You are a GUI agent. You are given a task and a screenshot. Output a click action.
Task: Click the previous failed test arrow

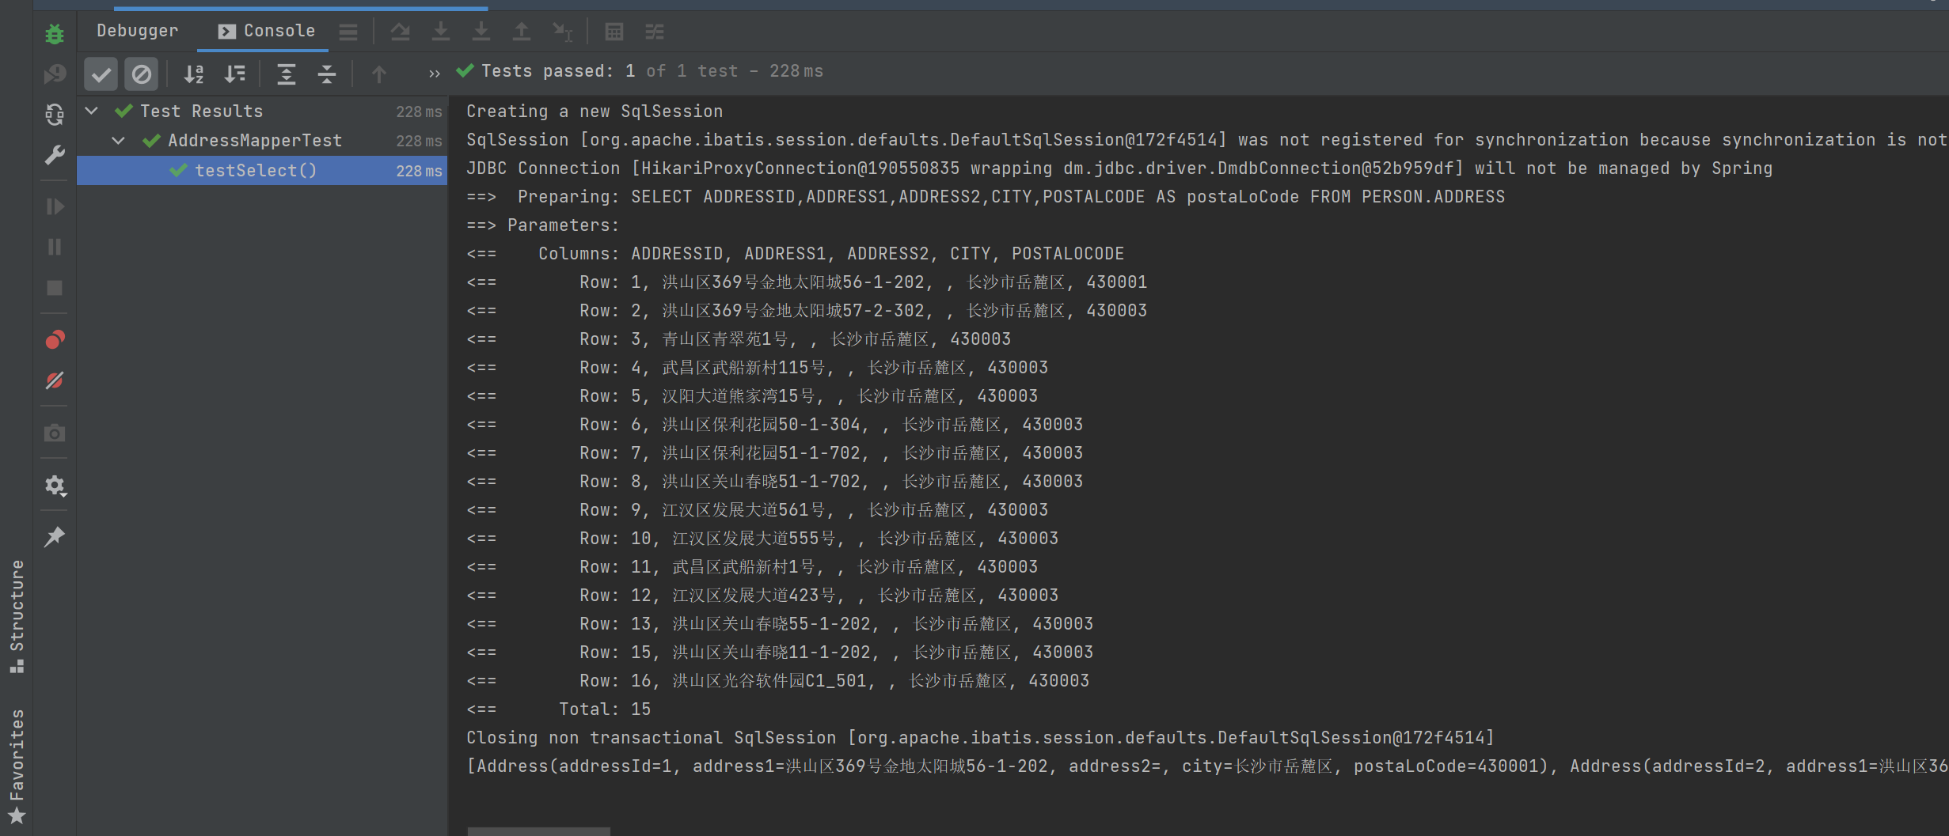pos(379,74)
